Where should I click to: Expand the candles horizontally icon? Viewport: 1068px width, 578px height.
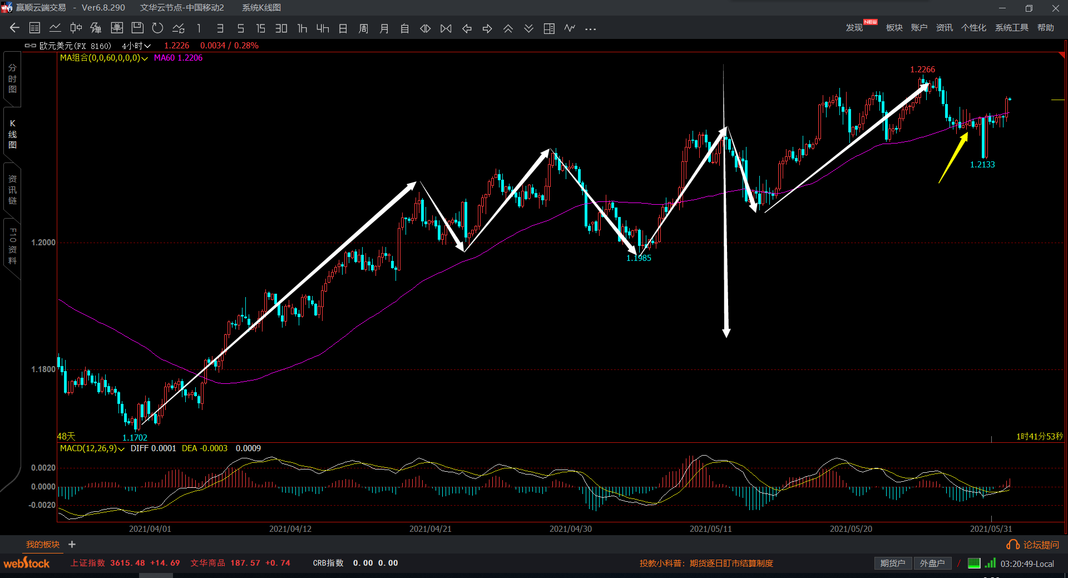point(425,28)
